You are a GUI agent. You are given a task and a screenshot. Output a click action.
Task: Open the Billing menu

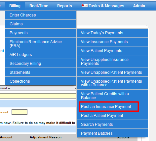15,6
